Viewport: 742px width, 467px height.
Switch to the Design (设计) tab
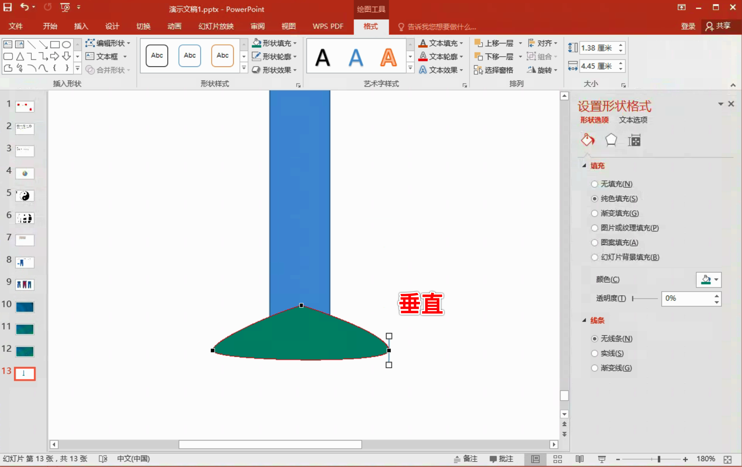click(x=112, y=26)
